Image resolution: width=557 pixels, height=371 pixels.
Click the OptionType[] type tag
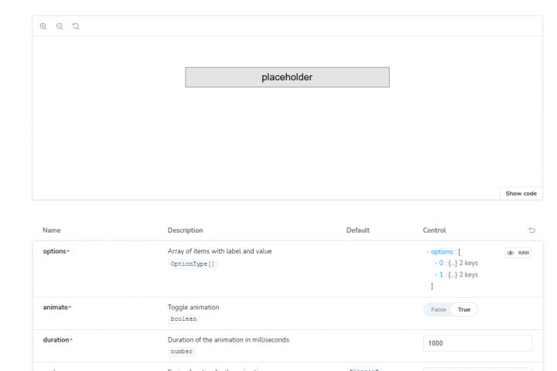pyautogui.click(x=193, y=264)
